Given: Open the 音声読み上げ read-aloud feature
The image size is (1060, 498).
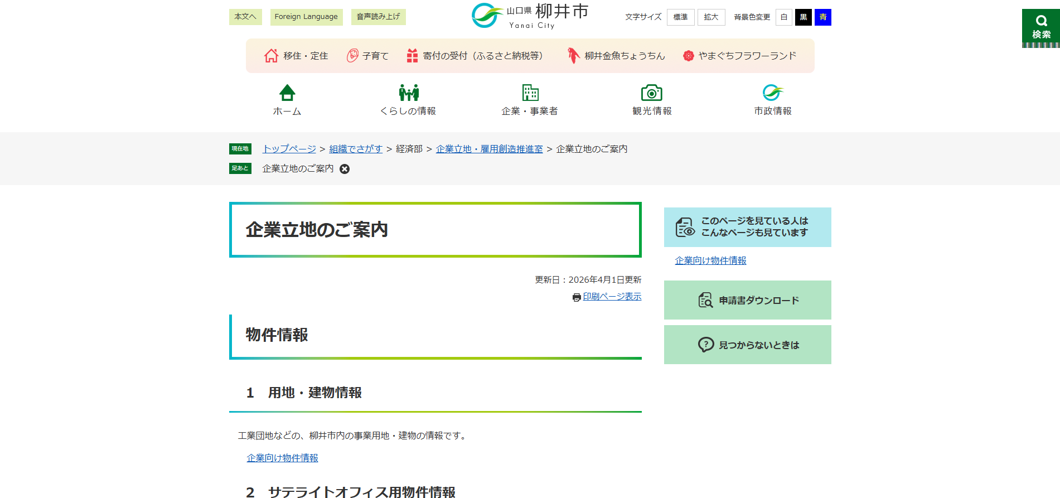Looking at the screenshot, I should pyautogui.click(x=379, y=17).
